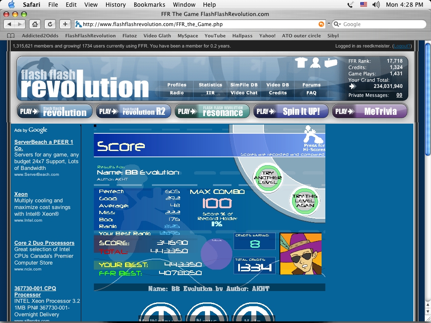Open Private Messages count 00
The image size is (431, 323).
pyautogui.click(x=399, y=95)
